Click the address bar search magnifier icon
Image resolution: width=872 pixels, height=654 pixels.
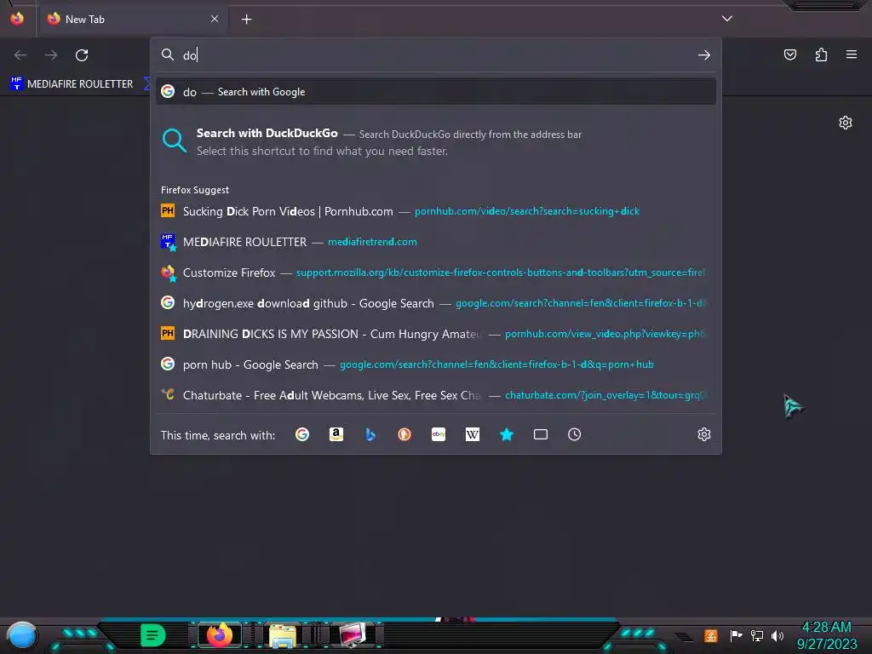click(x=168, y=54)
